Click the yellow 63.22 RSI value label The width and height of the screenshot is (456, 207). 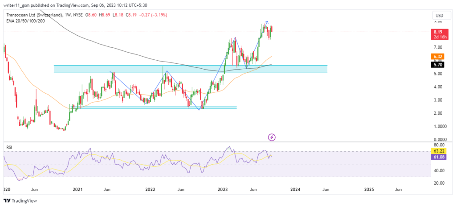coord(439,151)
